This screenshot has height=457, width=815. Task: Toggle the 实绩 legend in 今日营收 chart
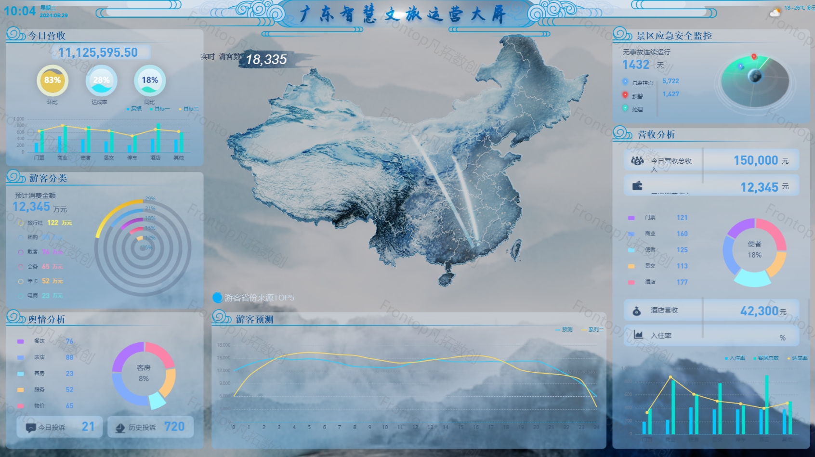(x=134, y=109)
